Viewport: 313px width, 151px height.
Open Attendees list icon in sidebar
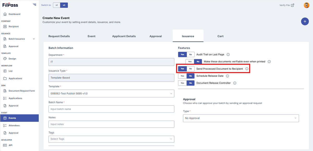pyautogui.click(x=5, y=126)
